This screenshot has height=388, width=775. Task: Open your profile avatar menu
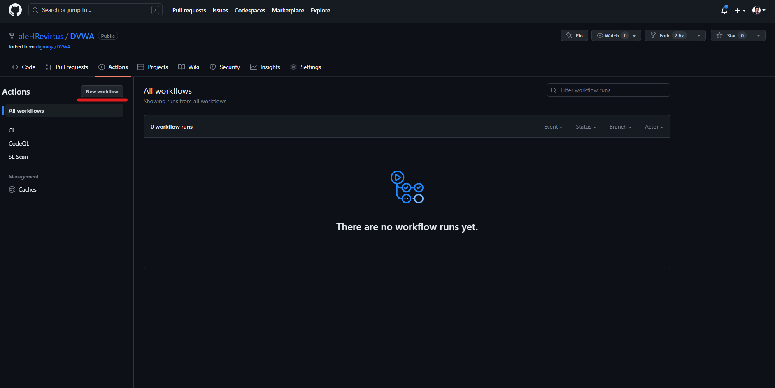tap(757, 10)
